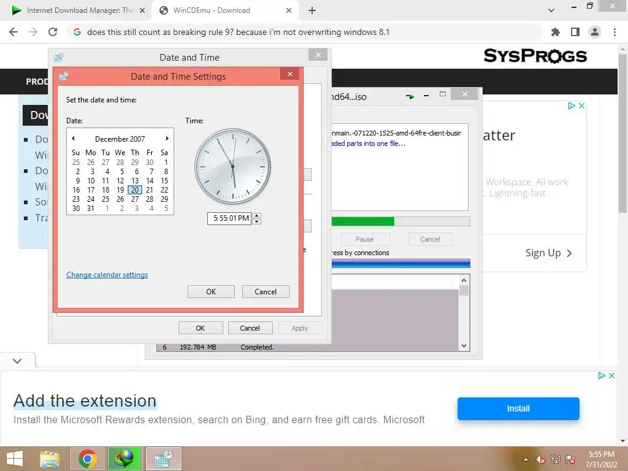Click Install on Microsoft Rewards ad
This screenshot has height=471, width=628.
coord(518,408)
